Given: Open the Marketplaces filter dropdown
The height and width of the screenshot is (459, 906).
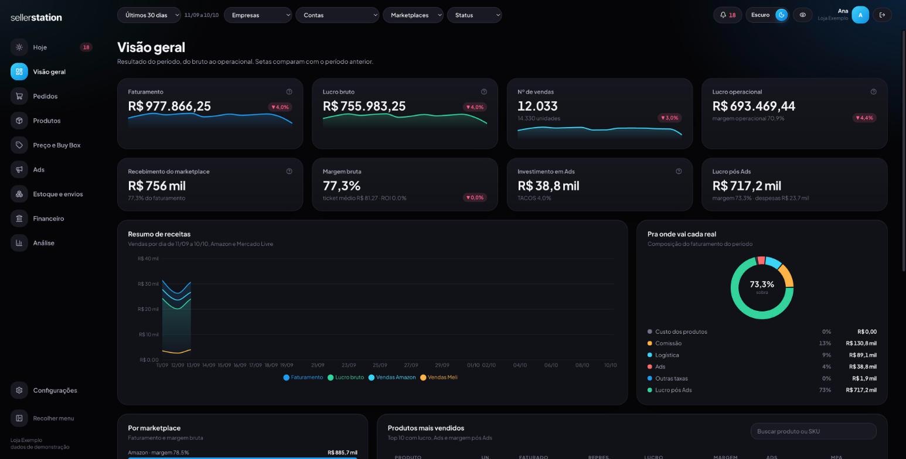Looking at the screenshot, I should 413,15.
